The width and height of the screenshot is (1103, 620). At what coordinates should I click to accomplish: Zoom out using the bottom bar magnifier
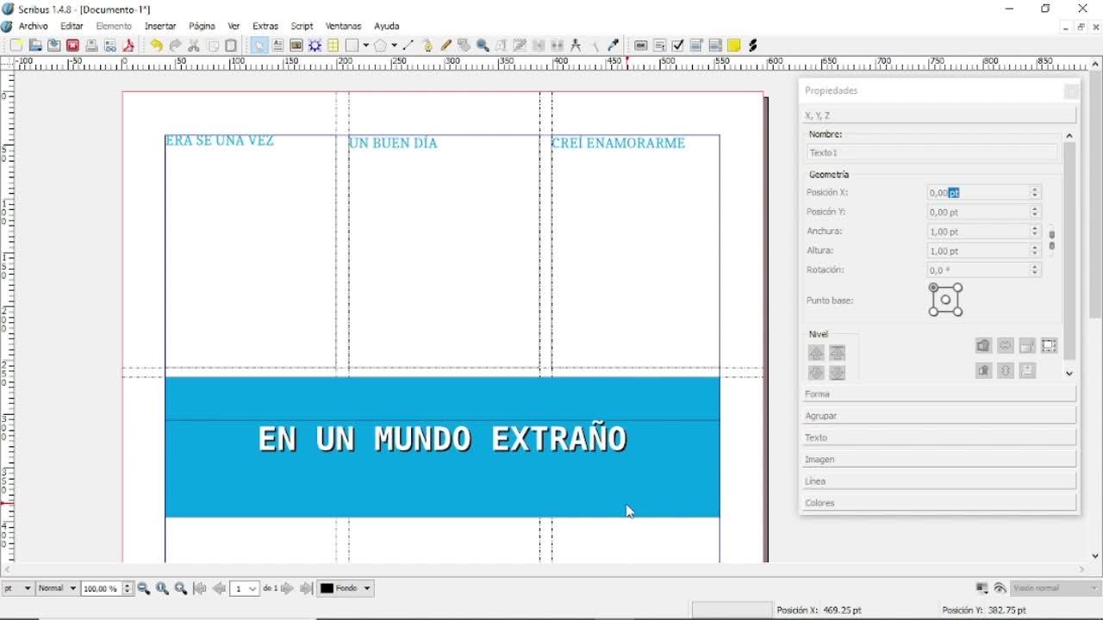144,589
